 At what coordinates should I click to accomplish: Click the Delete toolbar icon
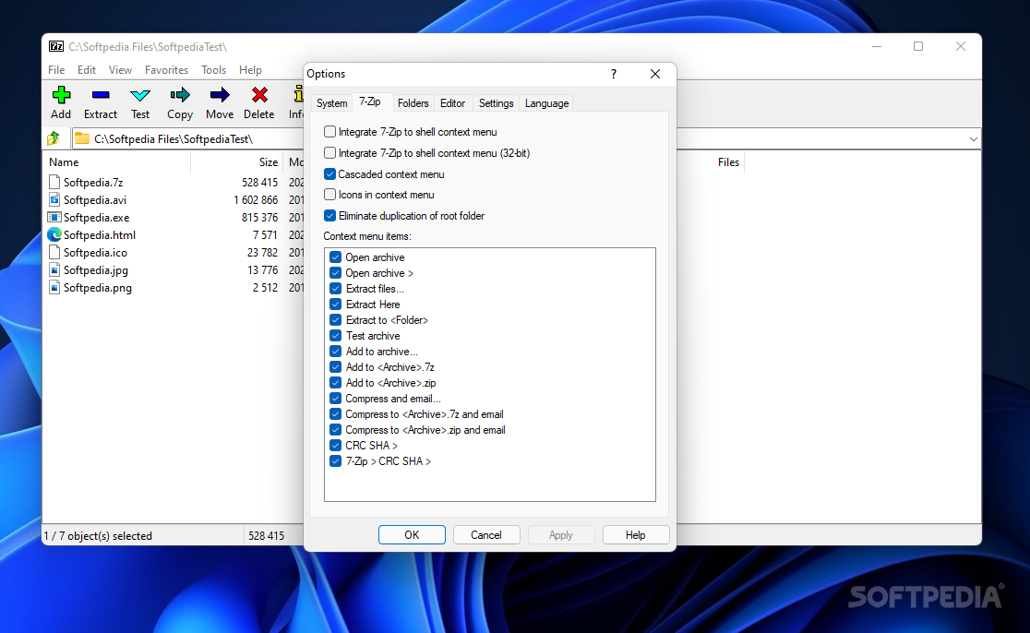tap(259, 95)
